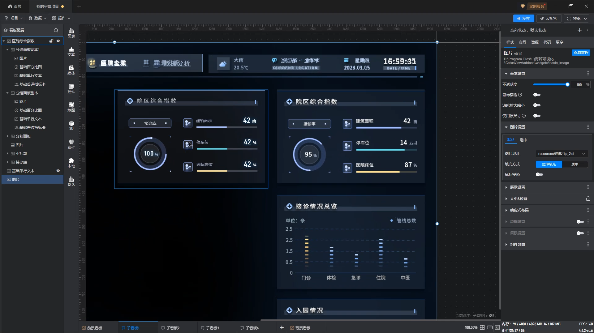
Task: Open the 文本 text components category
Action: point(71,51)
